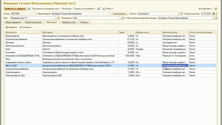This screenshot has width=222, height=125.
Task: Click the printer icon in the toolbar
Action: tap(104, 9)
